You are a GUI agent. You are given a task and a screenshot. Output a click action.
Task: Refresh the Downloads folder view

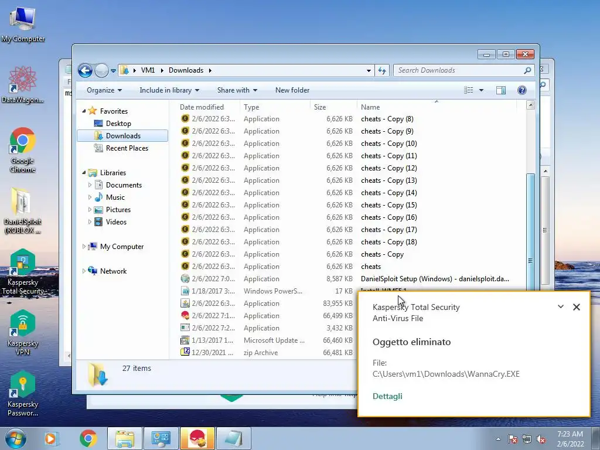[x=382, y=70]
